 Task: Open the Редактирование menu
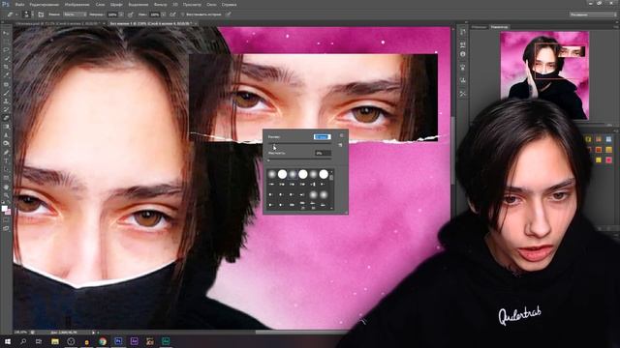(x=45, y=4)
